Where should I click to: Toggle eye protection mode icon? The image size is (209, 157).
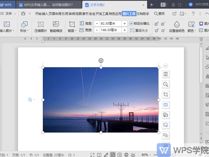[133, 155]
